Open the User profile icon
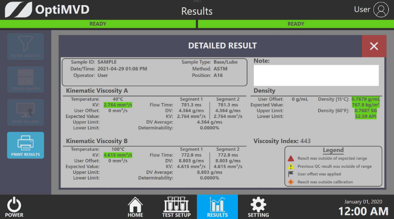Image resolution: width=394 pixels, height=219 pixels. coord(381,10)
